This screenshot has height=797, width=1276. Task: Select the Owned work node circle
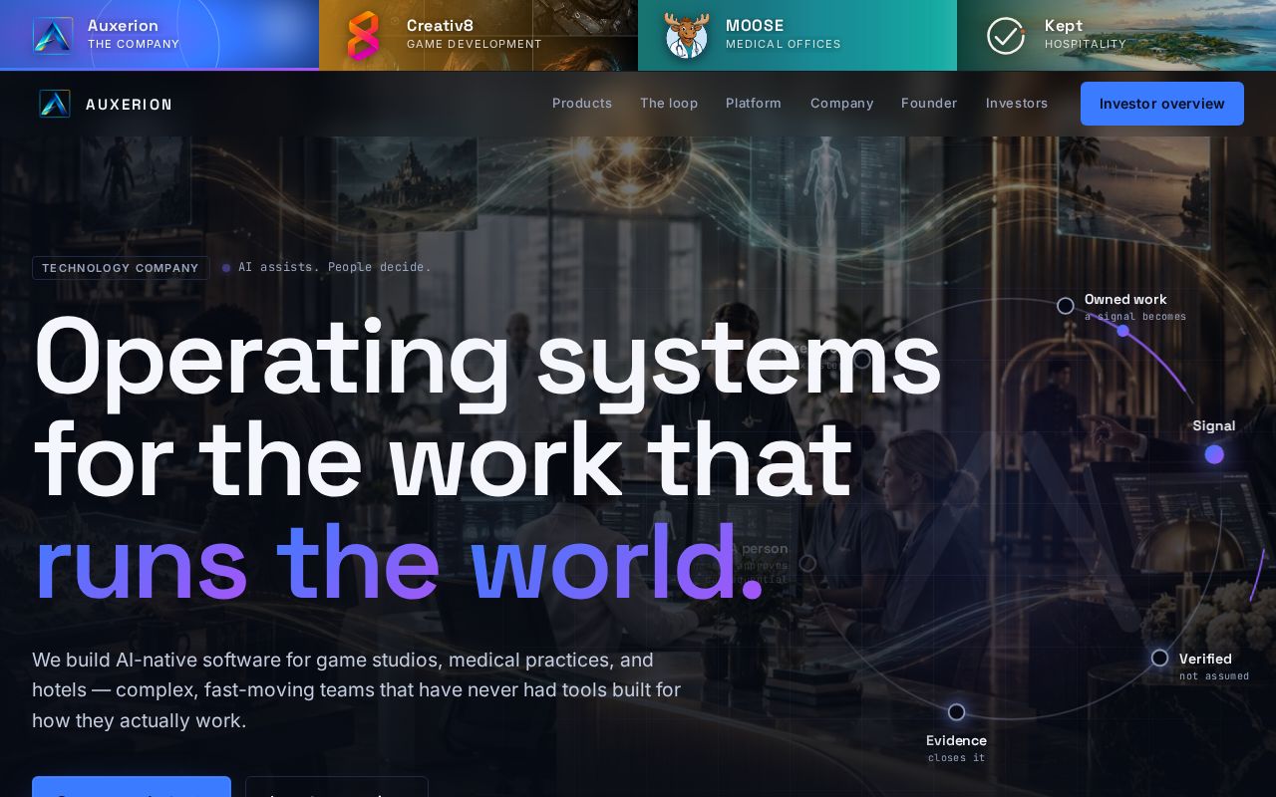click(1066, 306)
